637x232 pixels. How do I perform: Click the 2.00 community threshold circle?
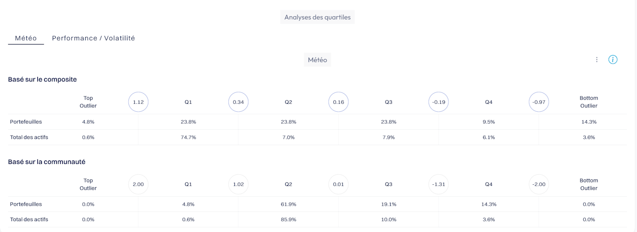point(138,184)
